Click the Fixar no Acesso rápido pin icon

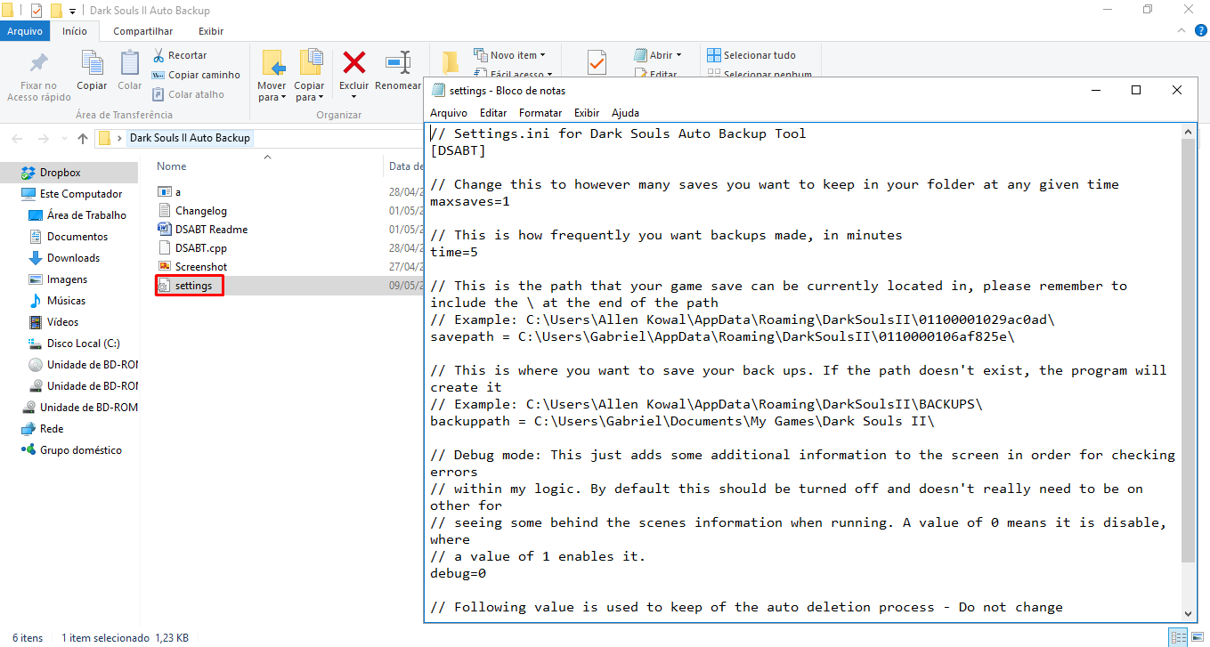pyautogui.click(x=38, y=63)
